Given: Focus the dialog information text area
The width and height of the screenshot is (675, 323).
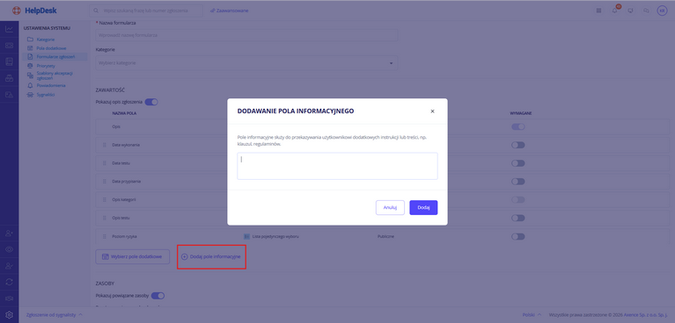Looking at the screenshot, I should 338,166.
